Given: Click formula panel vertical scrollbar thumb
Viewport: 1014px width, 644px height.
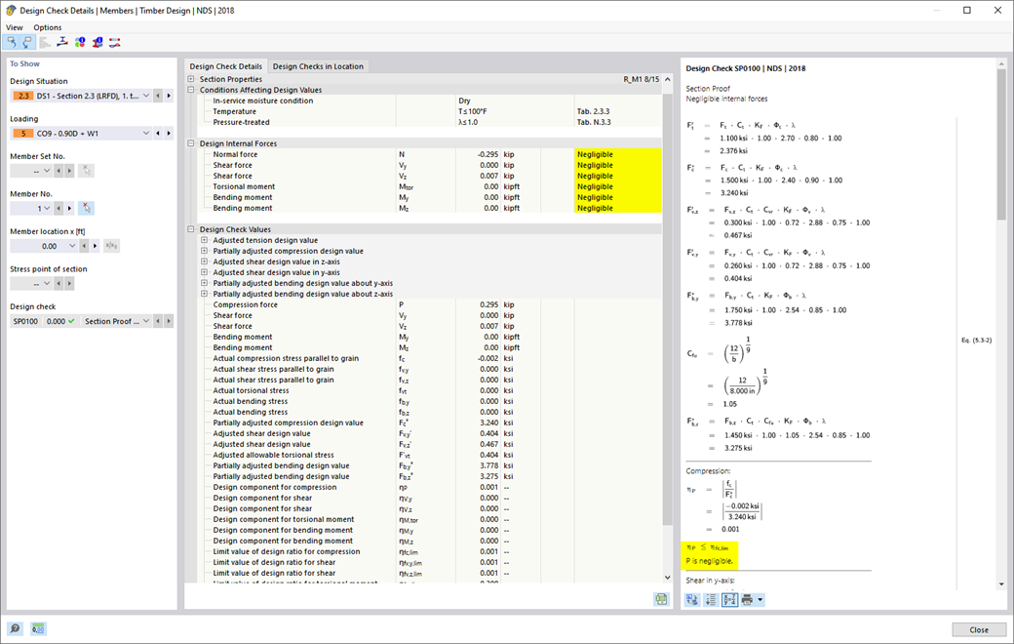Looking at the screenshot, I should click(1001, 145).
